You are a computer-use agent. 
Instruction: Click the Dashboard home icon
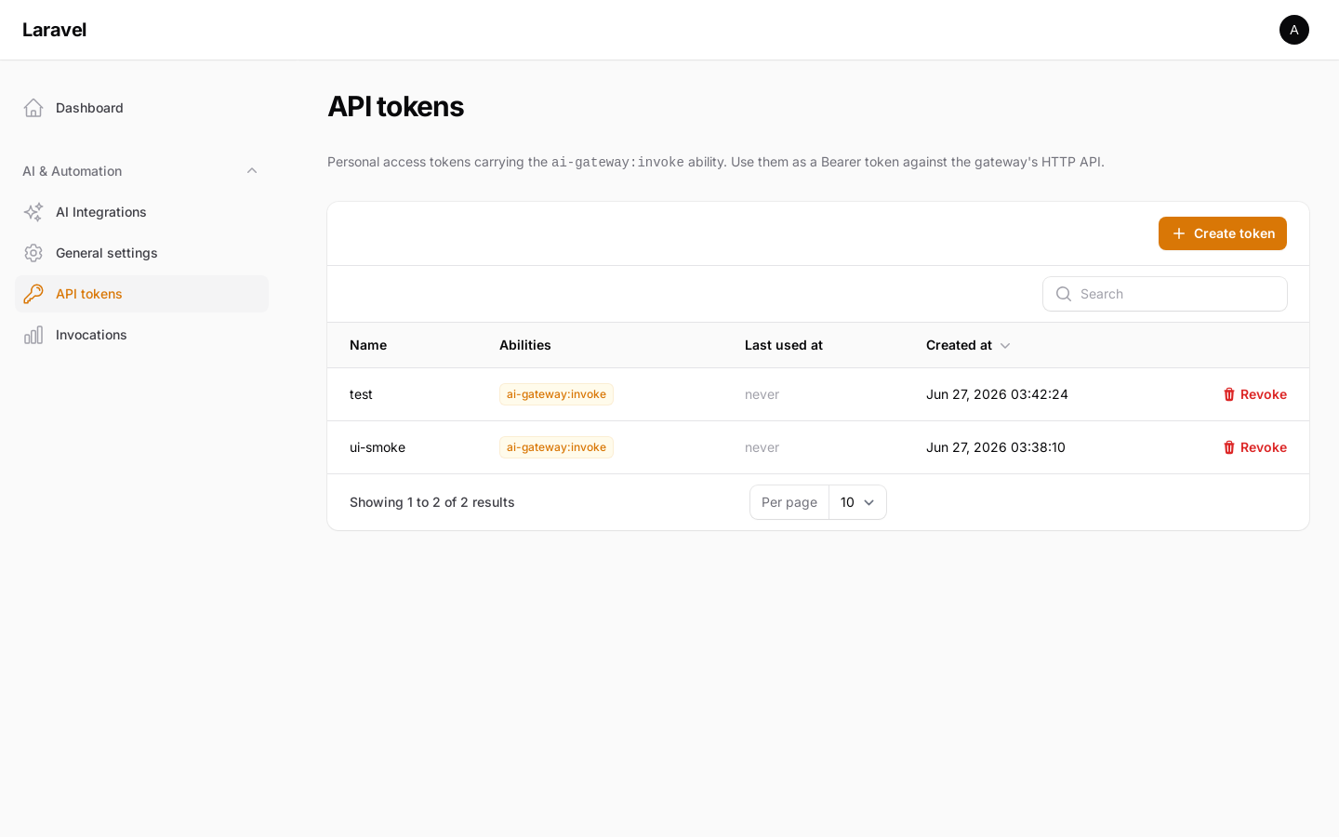33,108
